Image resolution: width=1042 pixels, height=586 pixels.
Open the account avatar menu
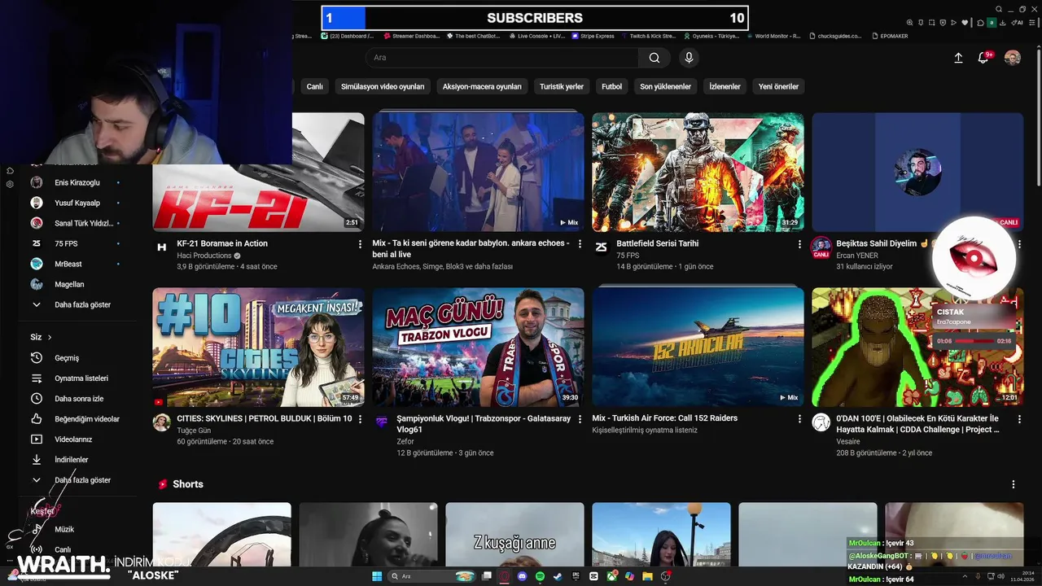[x=1013, y=58]
